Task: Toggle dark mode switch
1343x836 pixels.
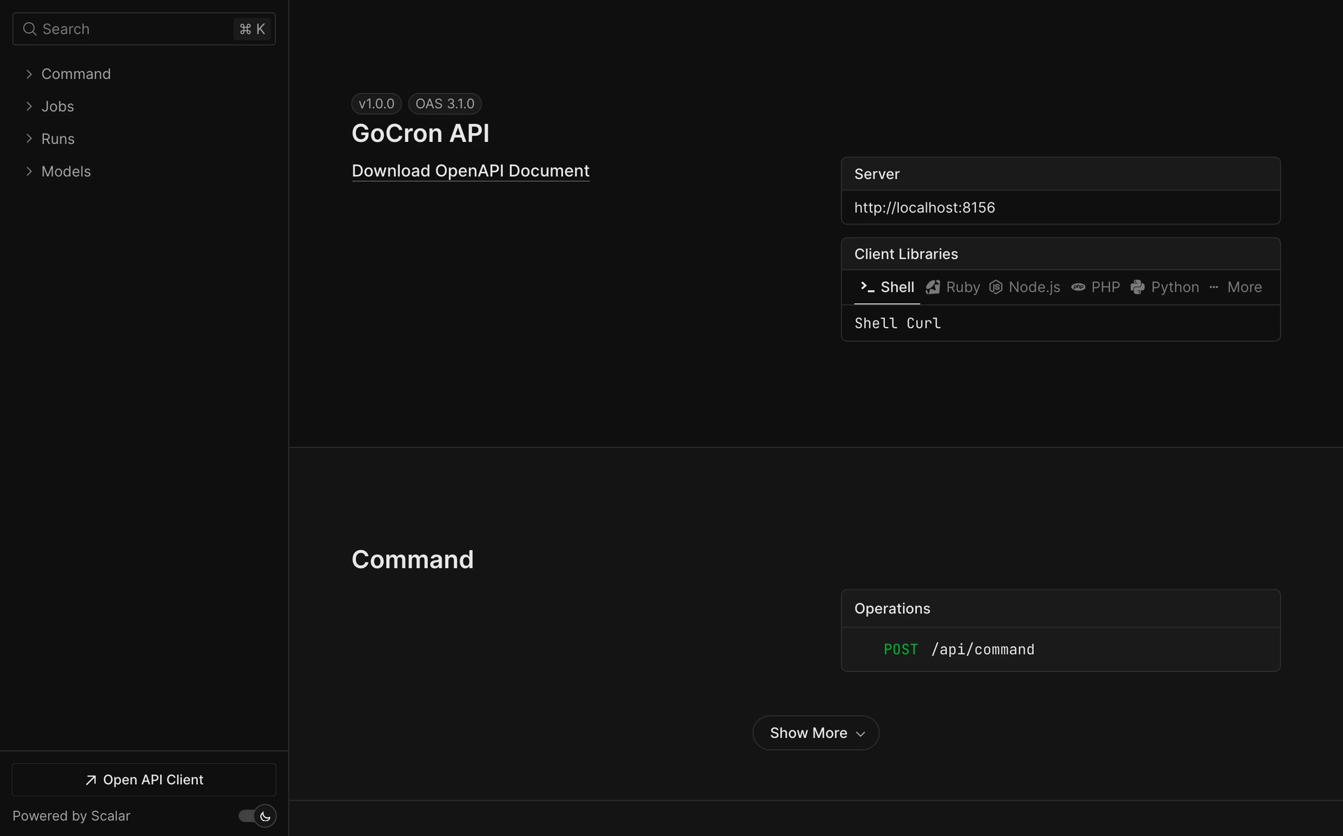Action: (x=257, y=816)
